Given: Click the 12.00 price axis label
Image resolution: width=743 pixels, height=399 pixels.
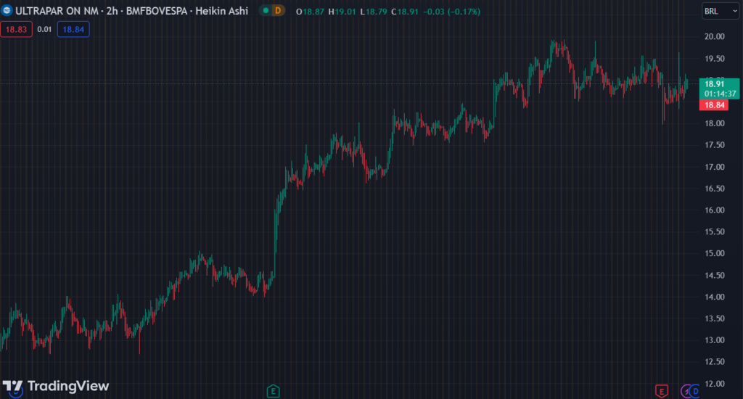Looking at the screenshot, I should [x=714, y=384].
